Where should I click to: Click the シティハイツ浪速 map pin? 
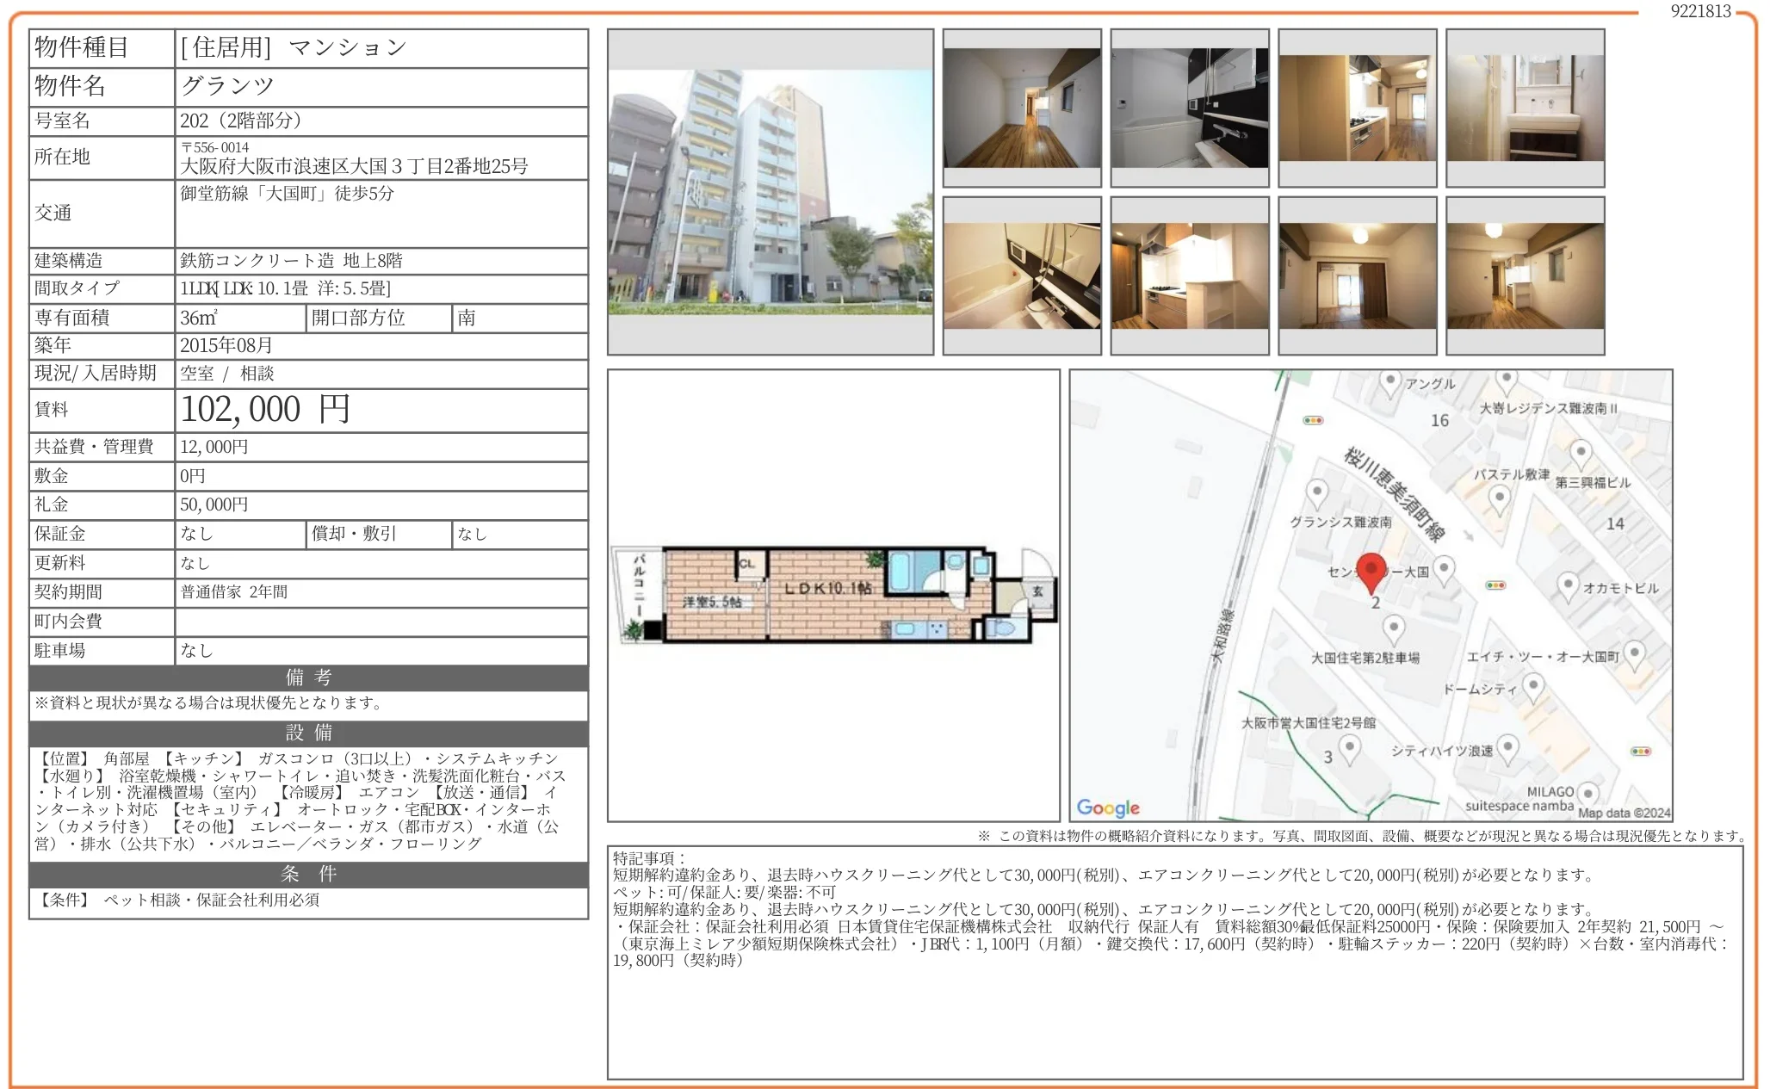point(1507,748)
